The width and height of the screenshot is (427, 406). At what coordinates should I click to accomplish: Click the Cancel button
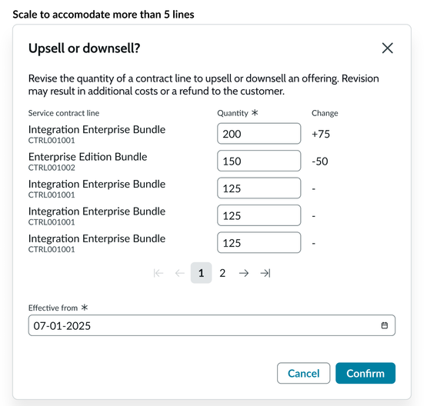(x=303, y=373)
